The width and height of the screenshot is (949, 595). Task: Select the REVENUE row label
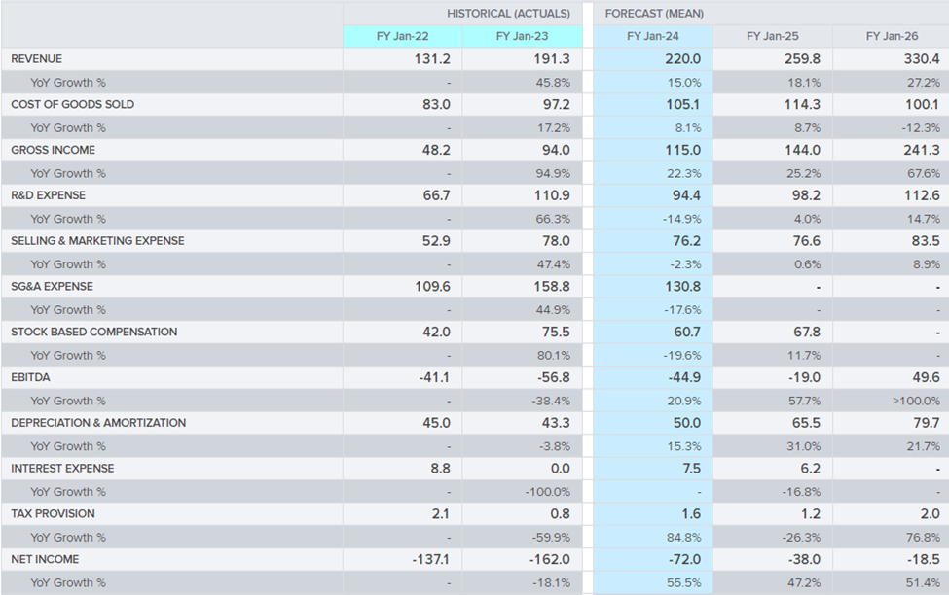pyautogui.click(x=37, y=59)
